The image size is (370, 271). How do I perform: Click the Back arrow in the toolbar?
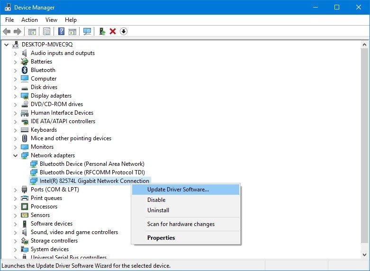point(7,32)
